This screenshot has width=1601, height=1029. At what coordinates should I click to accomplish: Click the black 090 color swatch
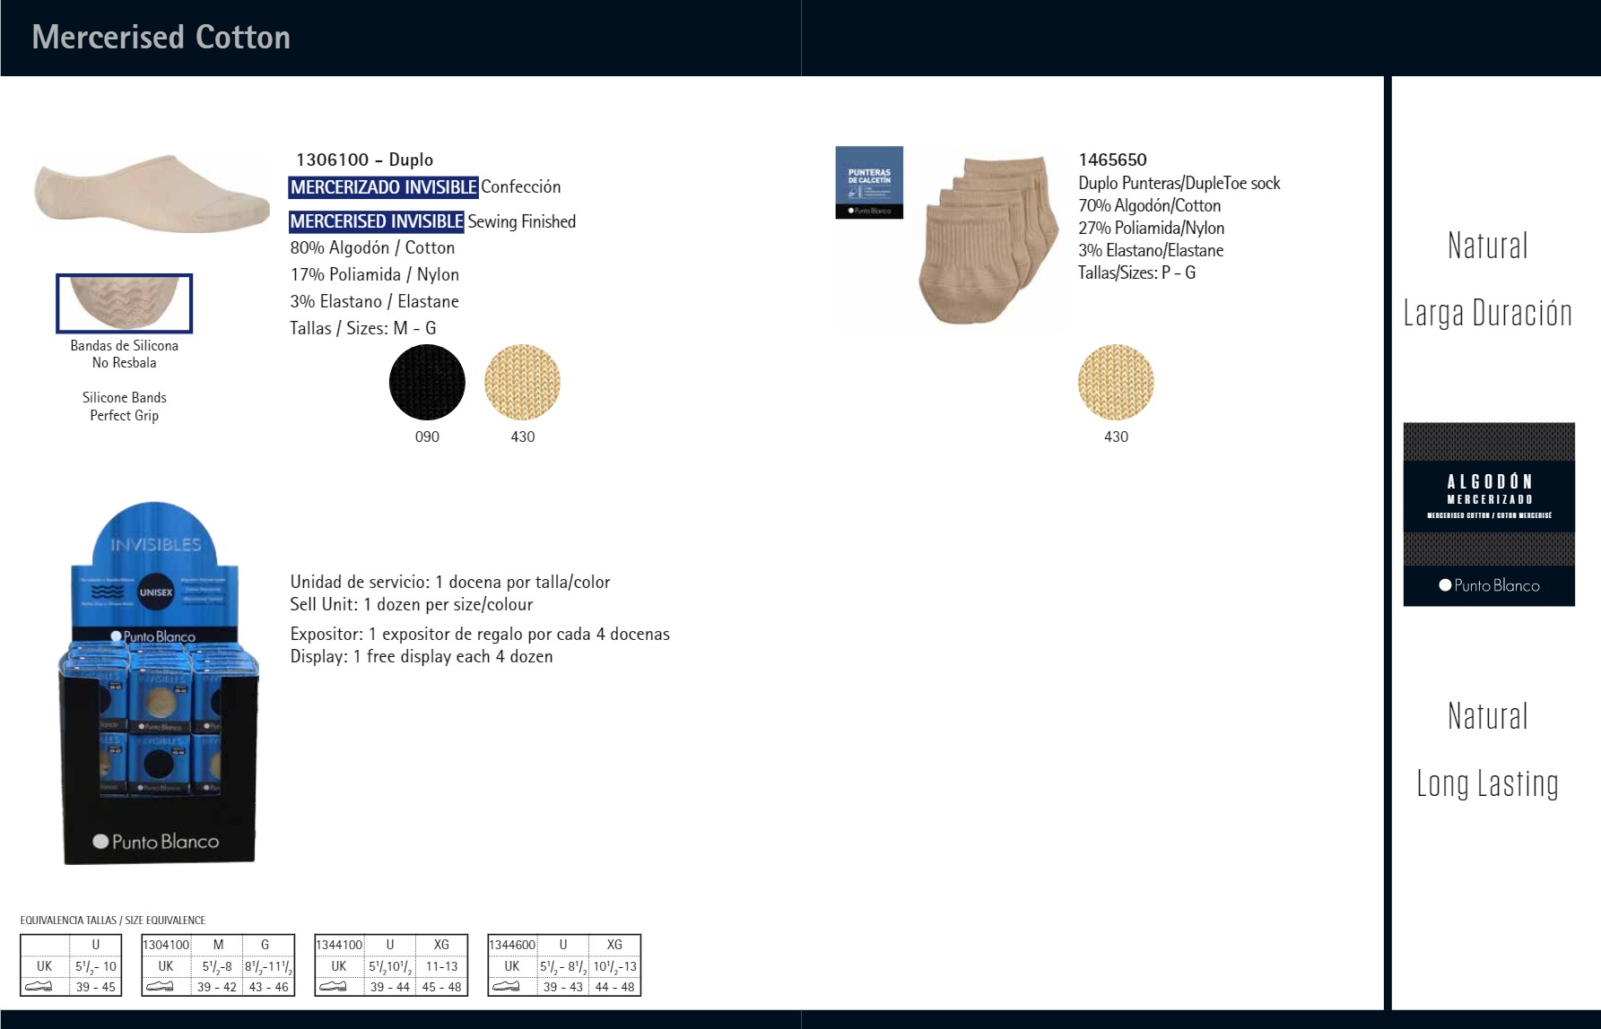click(427, 383)
